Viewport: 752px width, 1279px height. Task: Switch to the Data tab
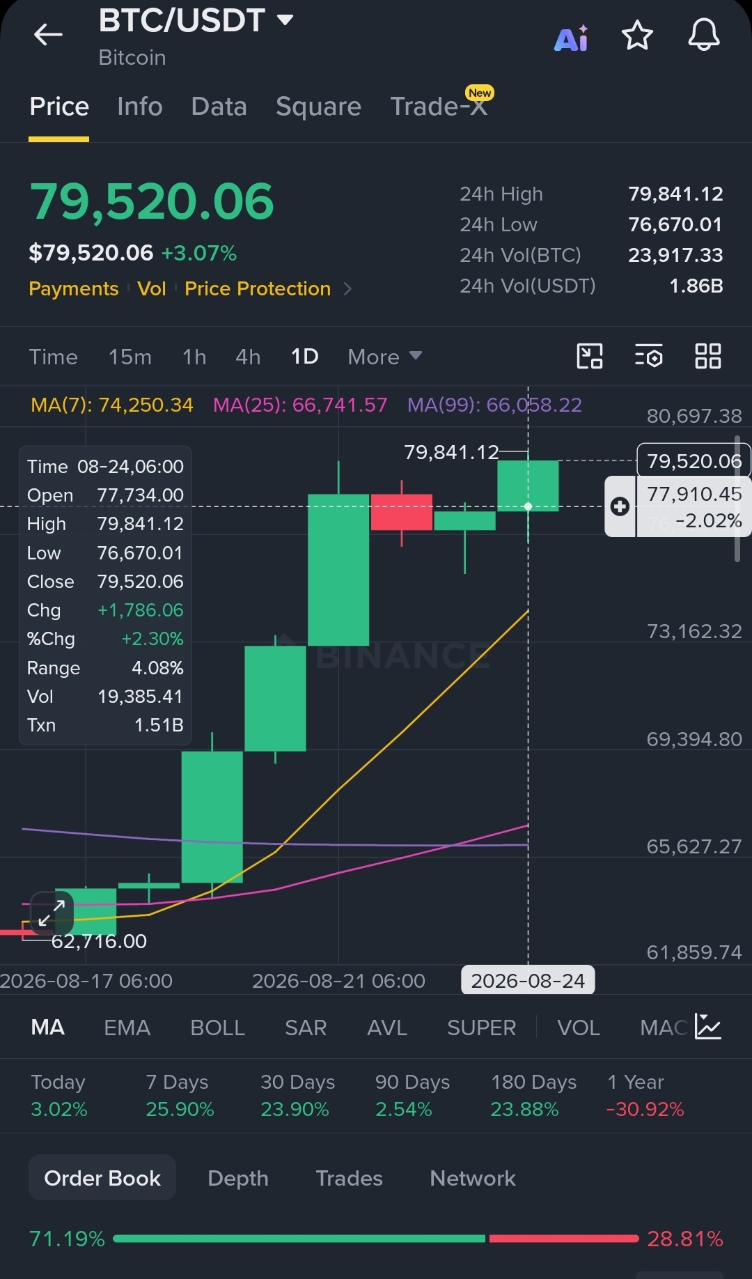(219, 107)
